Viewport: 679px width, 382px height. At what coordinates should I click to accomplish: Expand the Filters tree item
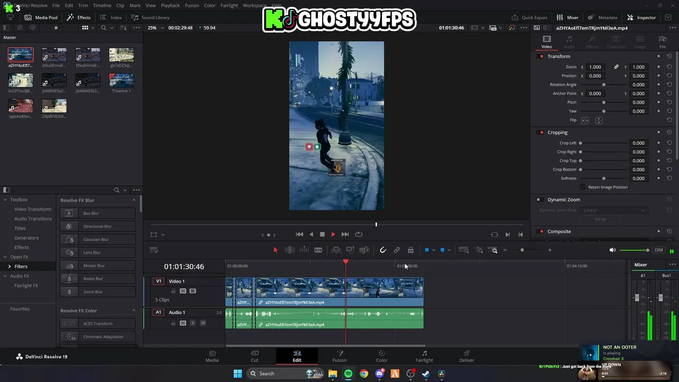pos(10,266)
